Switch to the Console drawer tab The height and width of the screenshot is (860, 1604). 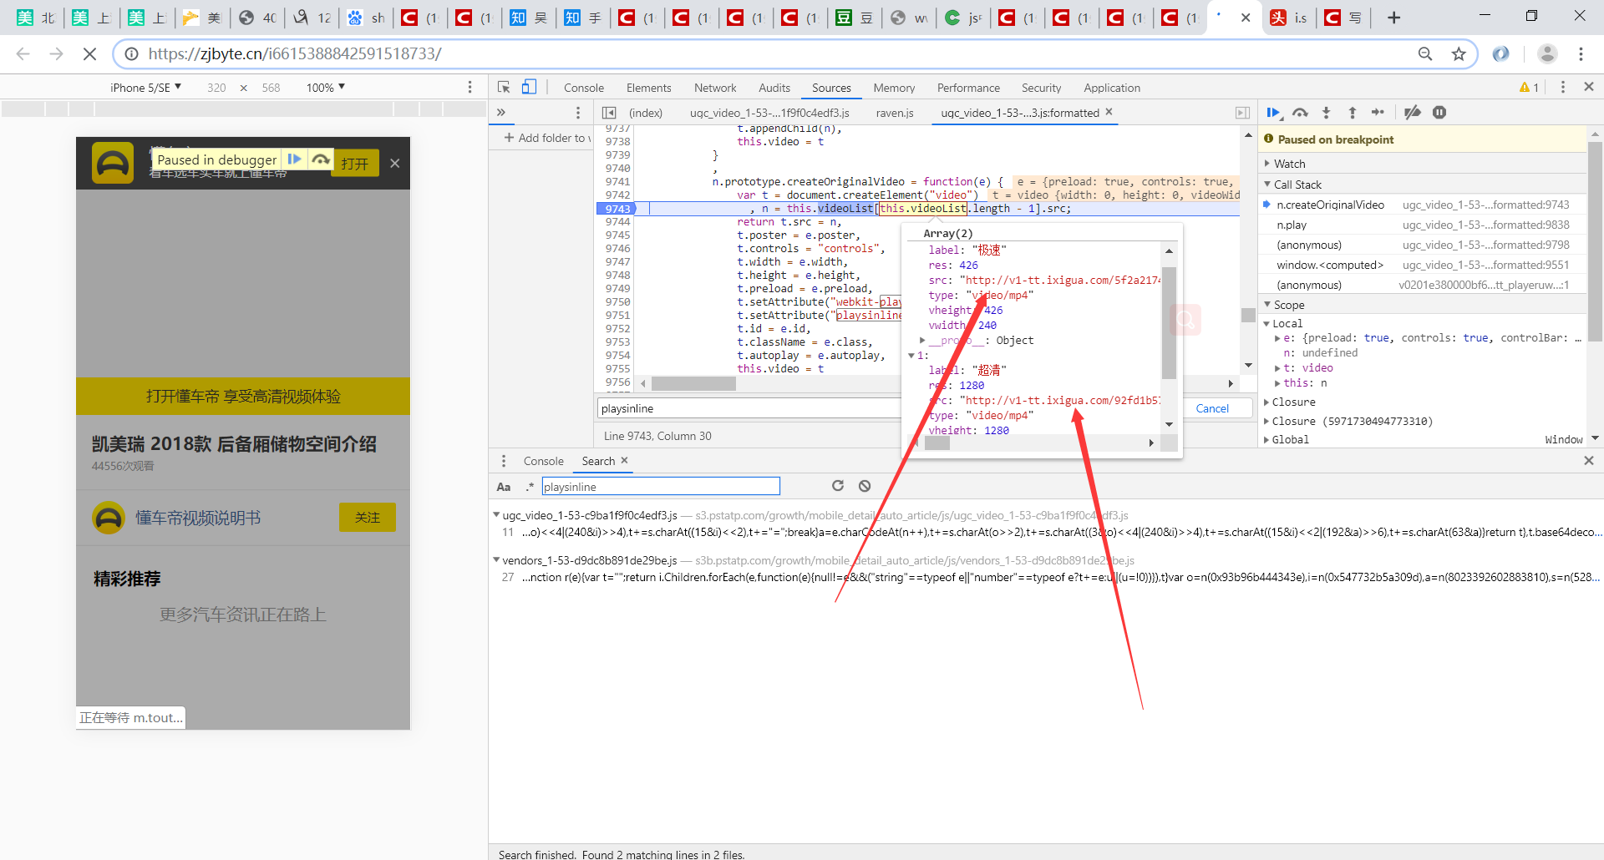pyautogui.click(x=543, y=461)
